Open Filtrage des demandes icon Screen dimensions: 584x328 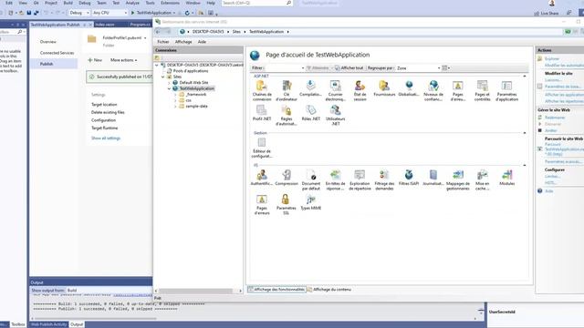384,180
